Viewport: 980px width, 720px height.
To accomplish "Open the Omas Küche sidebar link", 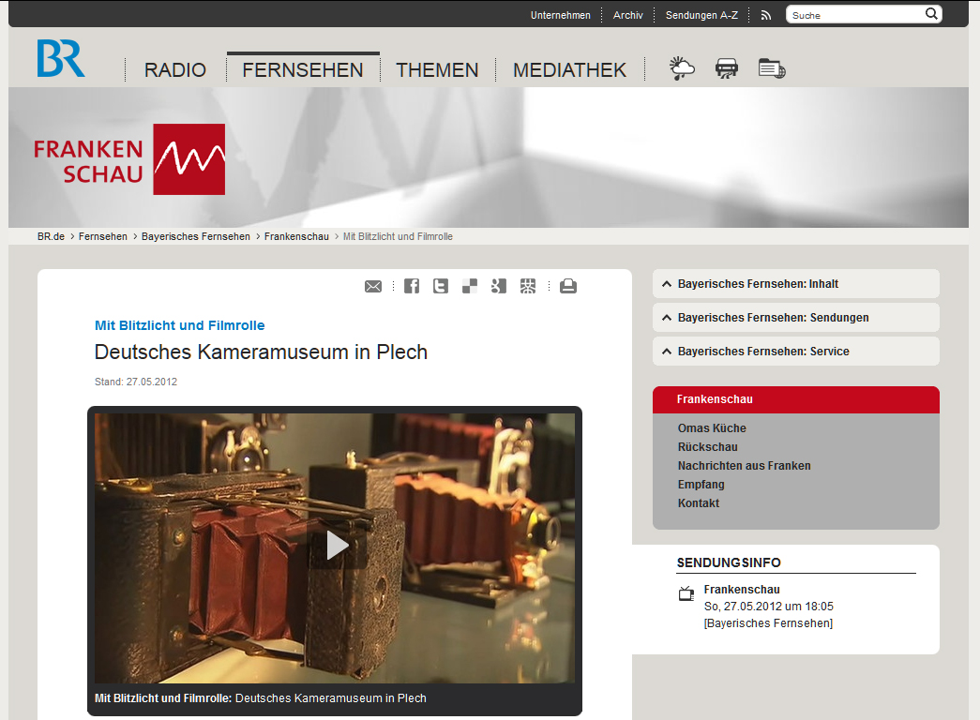I will tap(712, 428).
